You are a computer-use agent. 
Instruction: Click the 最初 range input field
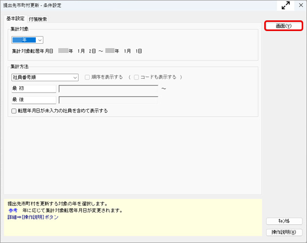coord(109,88)
